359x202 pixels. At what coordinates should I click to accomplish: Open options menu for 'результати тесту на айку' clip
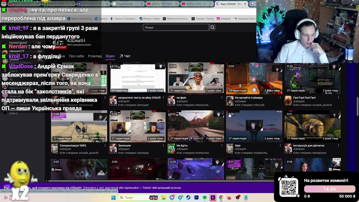click(164, 98)
